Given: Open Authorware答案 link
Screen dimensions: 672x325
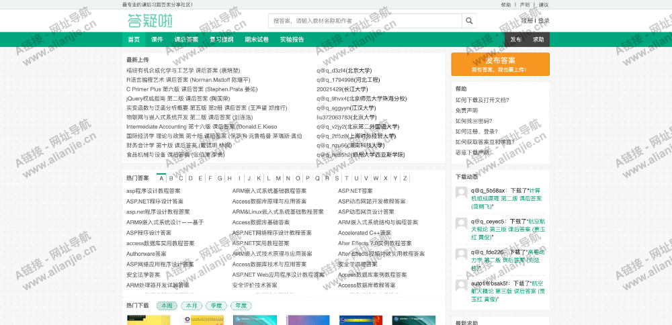Looking at the screenshot, I should point(146,254).
